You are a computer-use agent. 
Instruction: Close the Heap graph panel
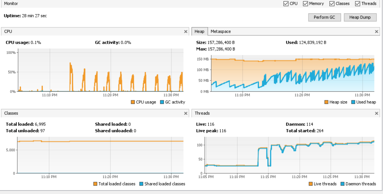pyautogui.click(x=376, y=32)
